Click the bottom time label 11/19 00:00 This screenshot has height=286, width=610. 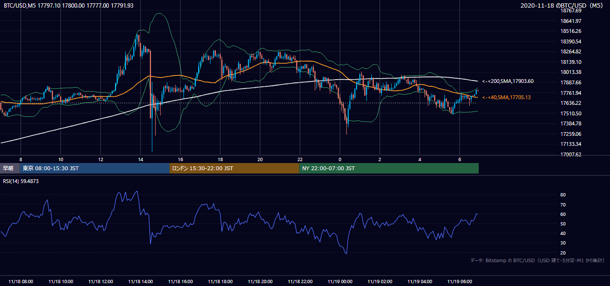pos(340,282)
